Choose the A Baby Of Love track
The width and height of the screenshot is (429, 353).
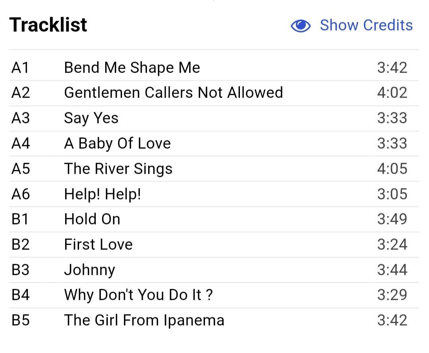(117, 144)
